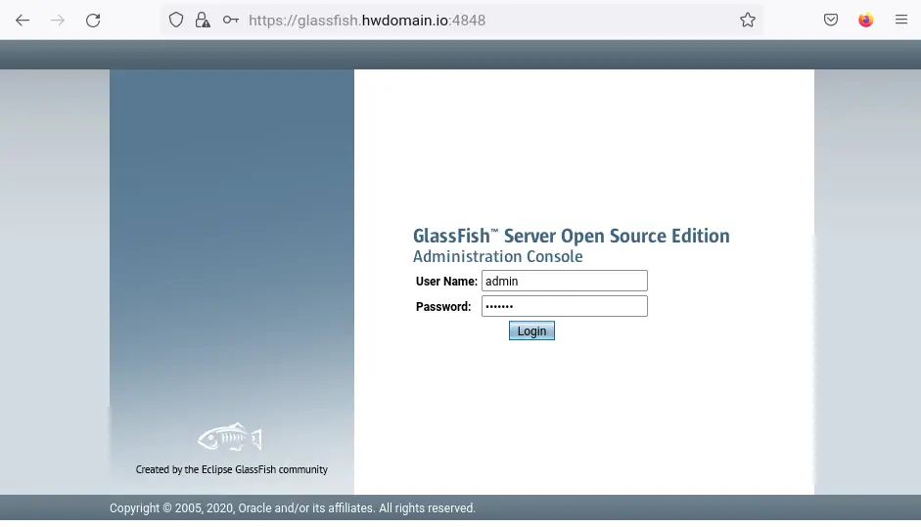Open the Firefox account icon

866,20
